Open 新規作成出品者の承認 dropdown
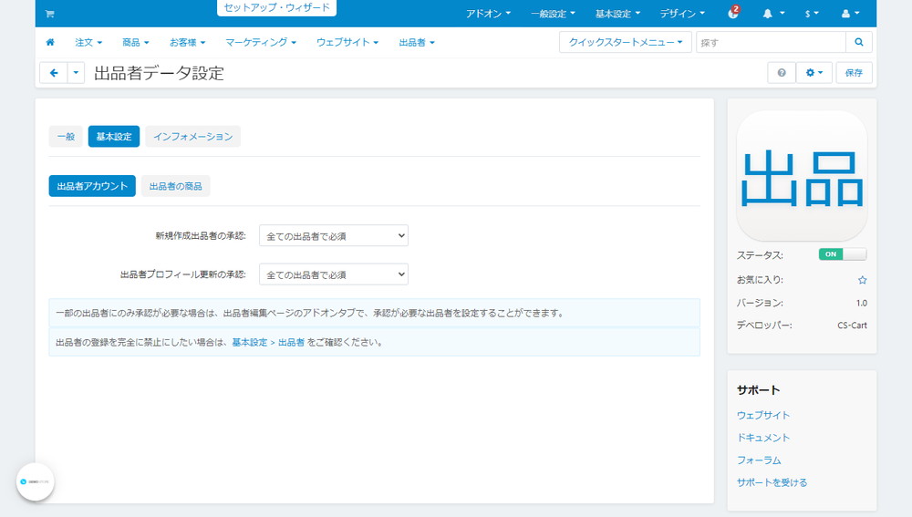912x517 pixels. tap(333, 235)
